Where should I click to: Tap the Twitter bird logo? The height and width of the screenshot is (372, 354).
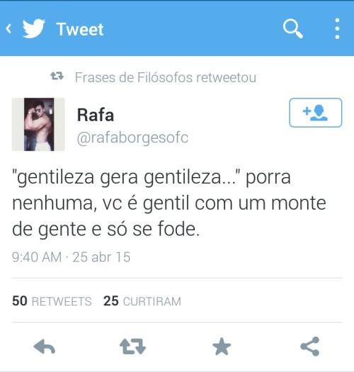33,28
